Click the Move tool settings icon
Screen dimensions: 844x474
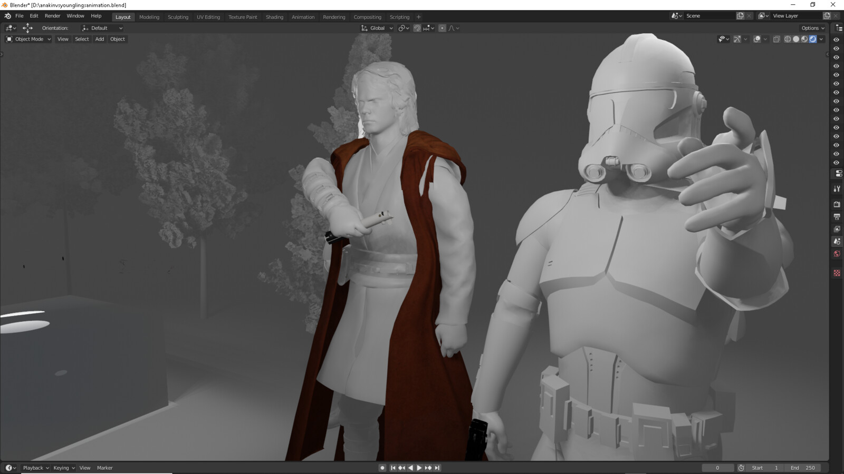coord(27,28)
